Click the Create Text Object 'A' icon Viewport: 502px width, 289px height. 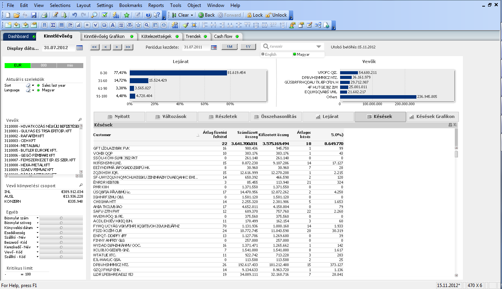(x=112, y=25)
